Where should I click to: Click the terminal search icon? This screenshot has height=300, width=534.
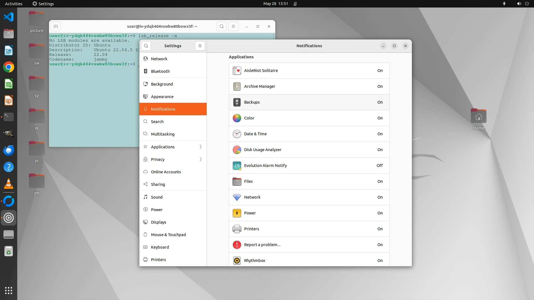click(x=221, y=26)
